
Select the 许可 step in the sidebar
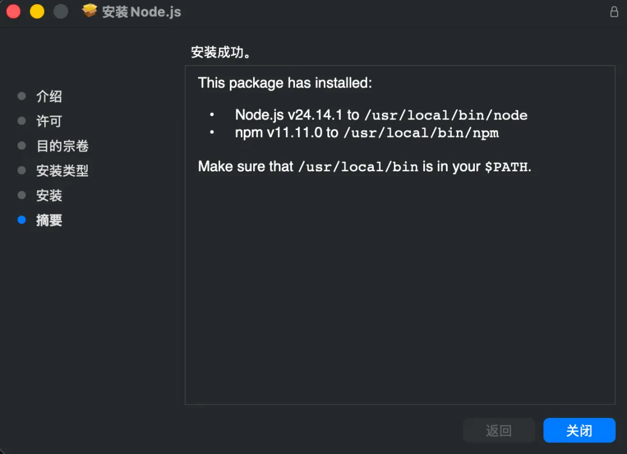[x=49, y=121]
